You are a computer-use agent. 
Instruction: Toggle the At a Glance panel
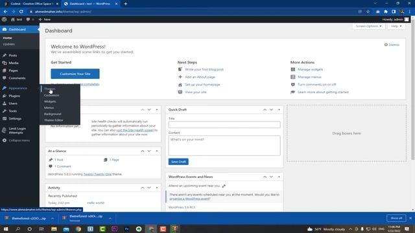tap(157, 151)
